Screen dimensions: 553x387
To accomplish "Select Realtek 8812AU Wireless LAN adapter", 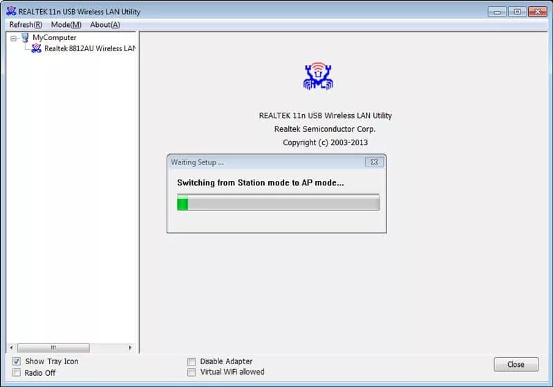I will pyautogui.click(x=90, y=48).
